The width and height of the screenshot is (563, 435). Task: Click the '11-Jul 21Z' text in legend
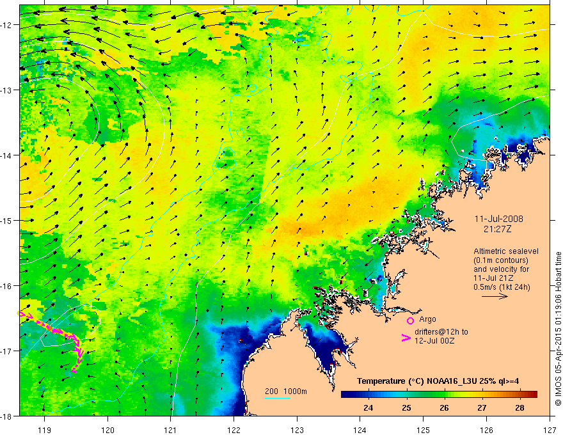pos(493,278)
